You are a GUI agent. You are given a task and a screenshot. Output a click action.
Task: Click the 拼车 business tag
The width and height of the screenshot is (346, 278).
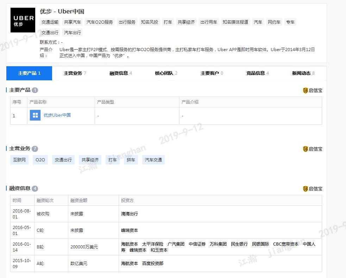131,160
